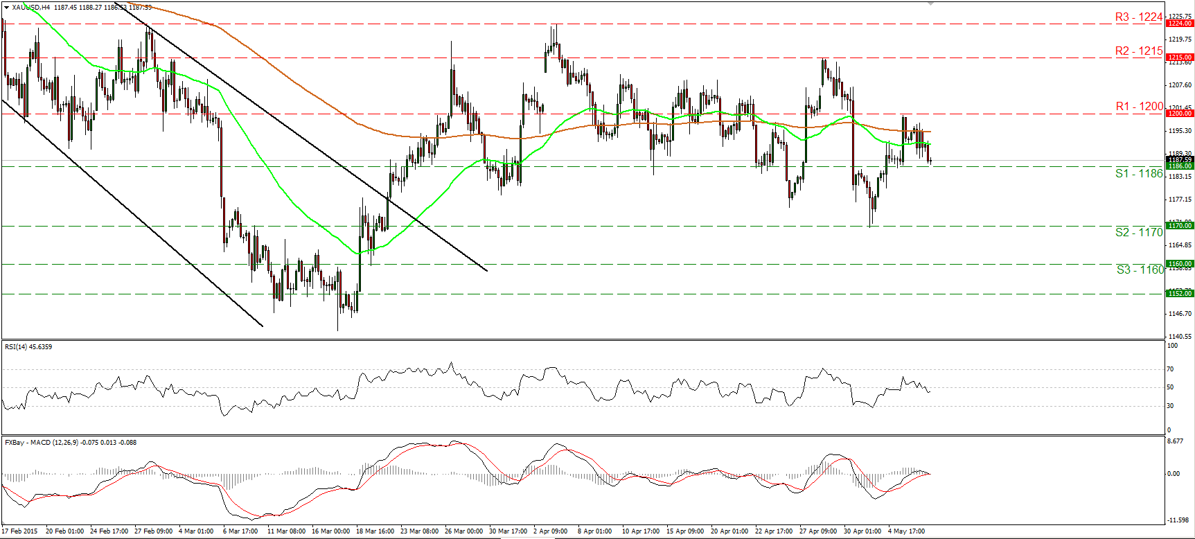Click the 11 Mar 08:00 time label
1195x539 pixels.
(287, 532)
